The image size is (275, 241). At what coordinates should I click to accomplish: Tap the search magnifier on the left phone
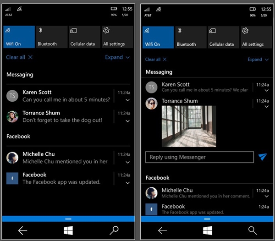[114, 230]
